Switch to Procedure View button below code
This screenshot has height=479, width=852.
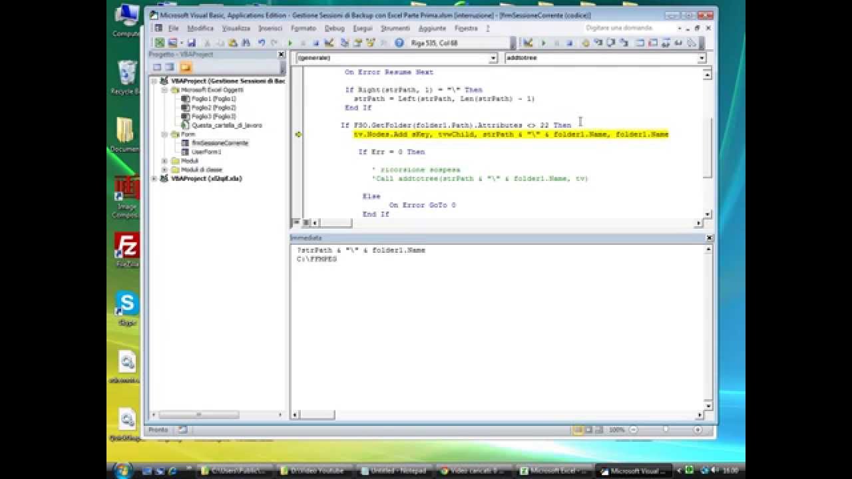tap(297, 223)
